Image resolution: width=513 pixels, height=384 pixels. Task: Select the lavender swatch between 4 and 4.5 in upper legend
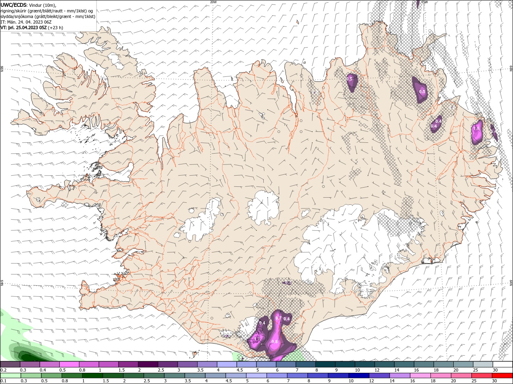(x=226, y=364)
